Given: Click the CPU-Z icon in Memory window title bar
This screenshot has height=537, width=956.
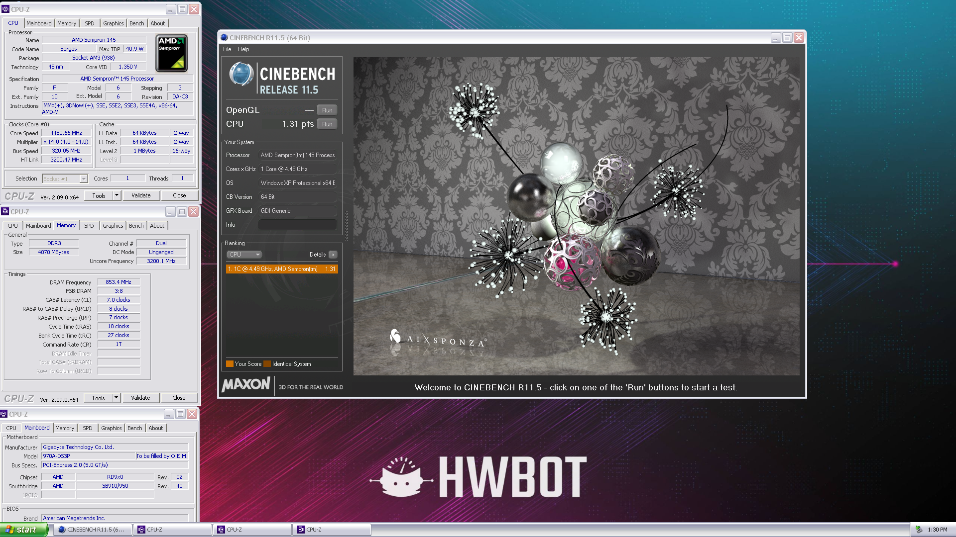Looking at the screenshot, I should [x=5, y=211].
